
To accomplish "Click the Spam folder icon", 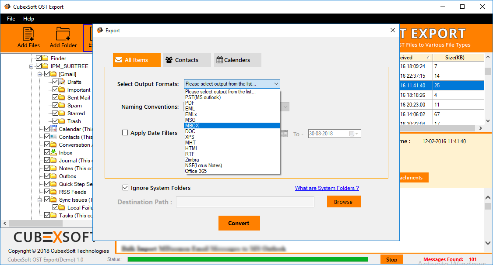I will pos(62,105).
